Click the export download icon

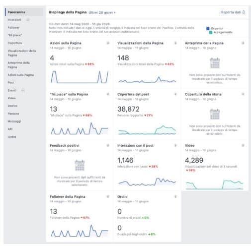(244, 12)
